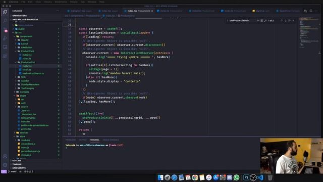Click in the terminal prompt line
The height and width of the screenshot is (182, 323).
pos(94,145)
